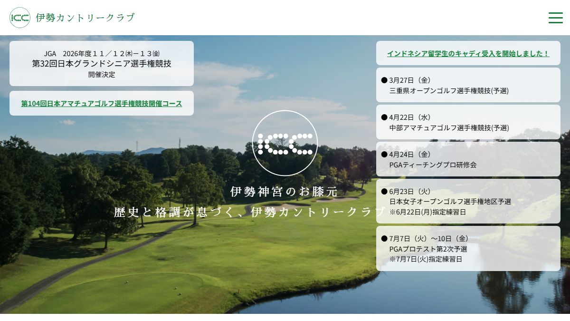Click 開催決定 text in announcement card
570x321 pixels.
coord(102,74)
